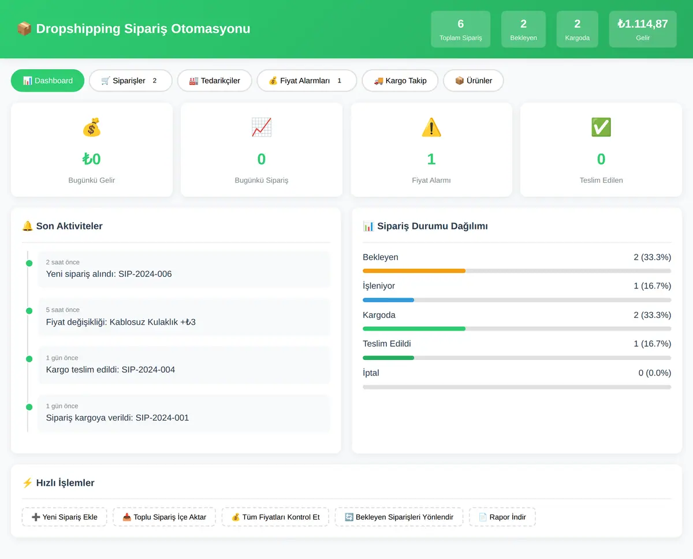The image size is (693, 559).
Task: Click the orange Bekleyen progress bar
Action: [414, 271]
